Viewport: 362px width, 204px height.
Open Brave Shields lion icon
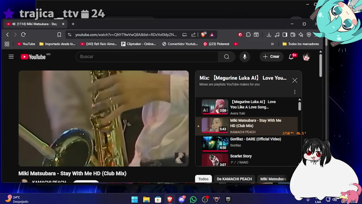click(x=203, y=35)
